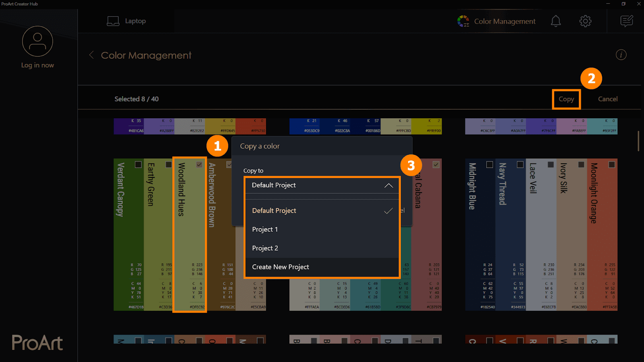Select Verdant Canopy color swatch

click(129, 234)
